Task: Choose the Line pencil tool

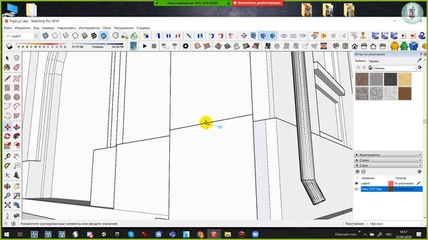Action: (x=7, y=79)
